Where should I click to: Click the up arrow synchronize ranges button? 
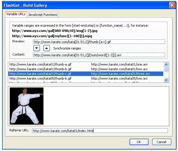[46, 48]
